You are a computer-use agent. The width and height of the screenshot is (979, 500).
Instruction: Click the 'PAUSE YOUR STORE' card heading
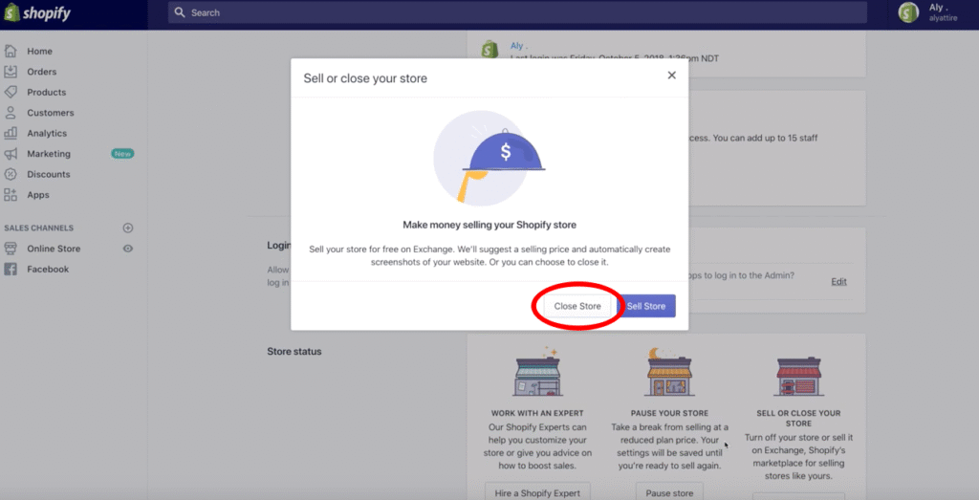(669, 413)
